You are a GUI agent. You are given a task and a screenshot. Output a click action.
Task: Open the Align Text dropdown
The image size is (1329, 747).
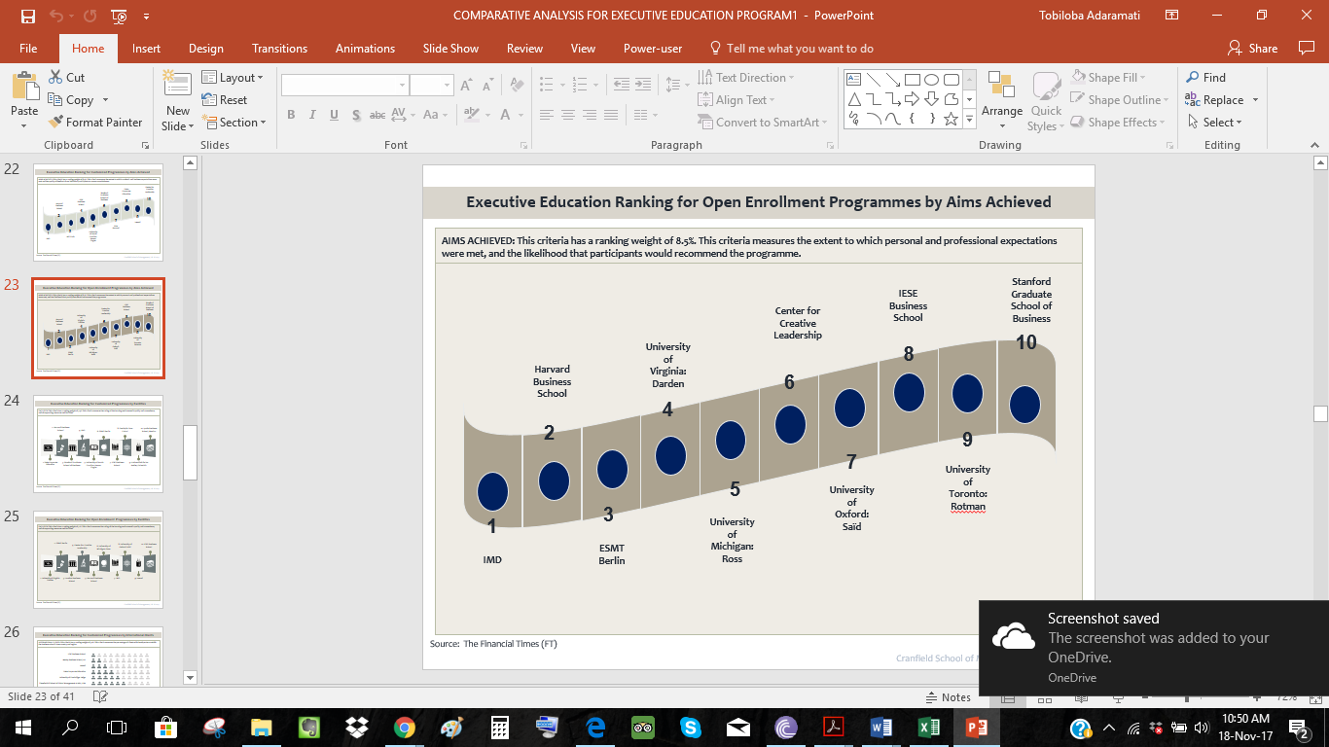(x=736, y=100)
